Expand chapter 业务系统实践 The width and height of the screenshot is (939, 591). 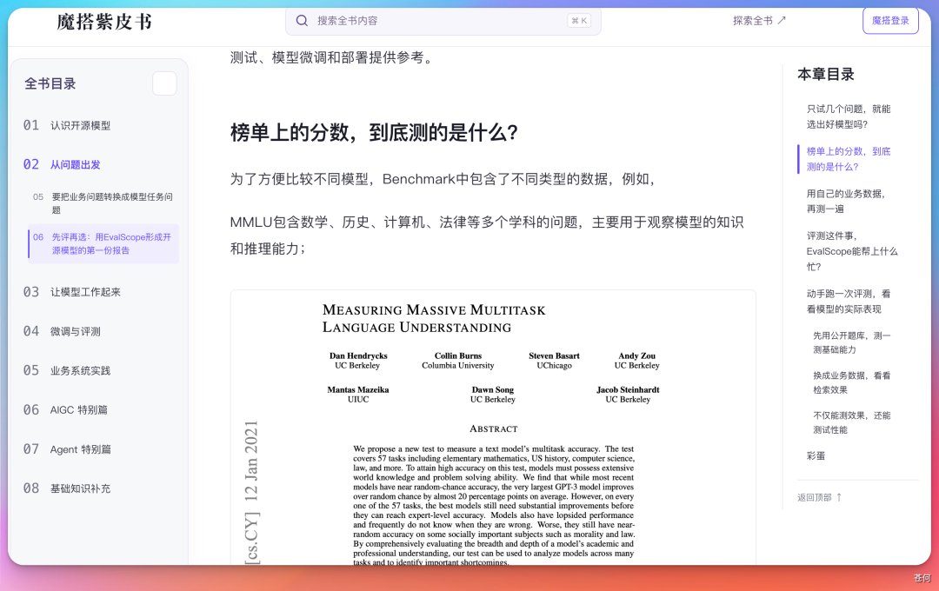coord(67,370)
